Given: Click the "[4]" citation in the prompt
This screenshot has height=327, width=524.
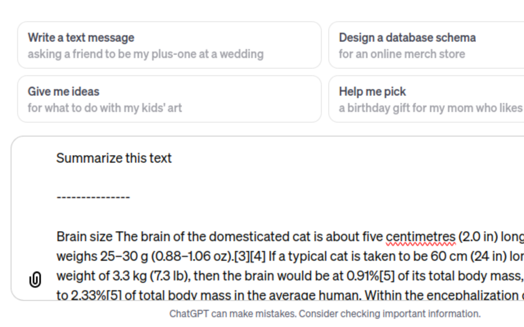Looking at the screenshot, I should [257, 256].
